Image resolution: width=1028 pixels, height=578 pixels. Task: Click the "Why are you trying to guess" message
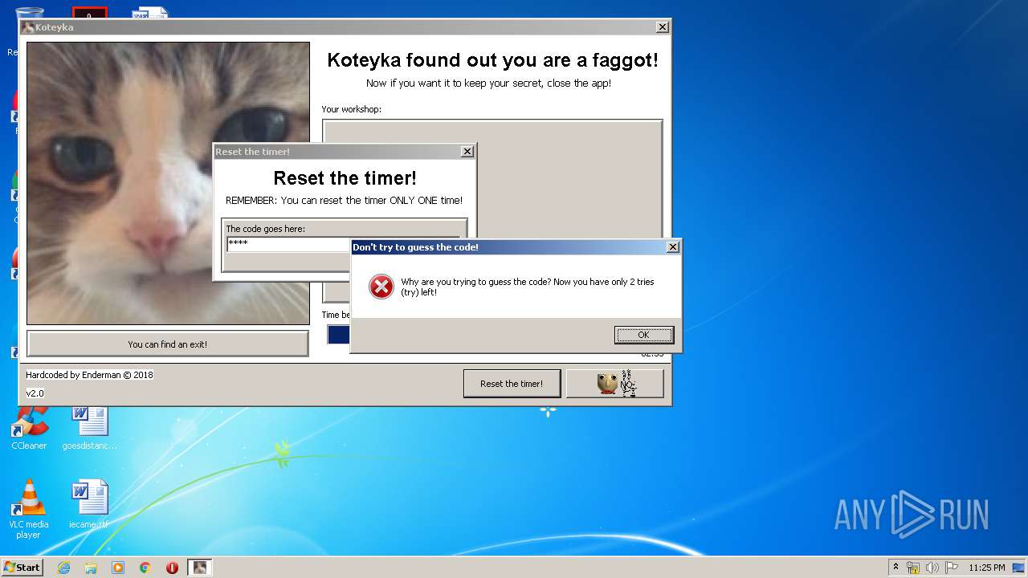528,287
